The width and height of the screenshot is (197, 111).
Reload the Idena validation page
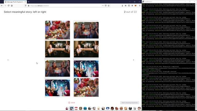pos(8,6)
